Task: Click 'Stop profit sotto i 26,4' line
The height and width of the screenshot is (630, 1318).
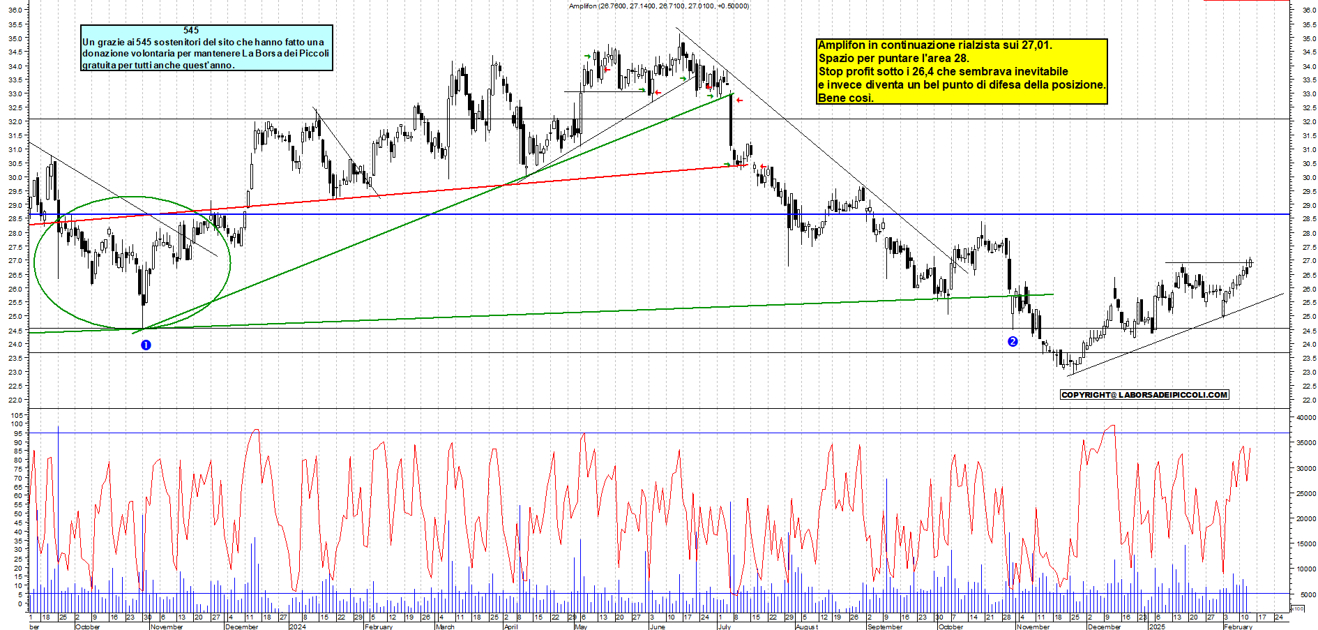Action: (x=943, y=71)
